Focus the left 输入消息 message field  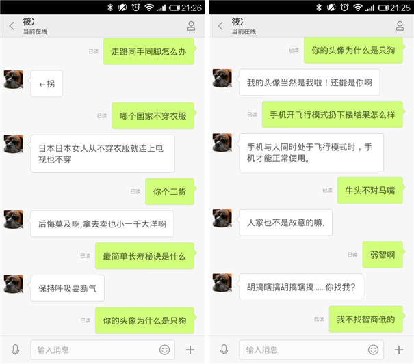click(103, 350)
